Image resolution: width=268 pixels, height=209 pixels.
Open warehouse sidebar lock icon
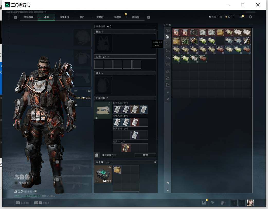[168, 92]
